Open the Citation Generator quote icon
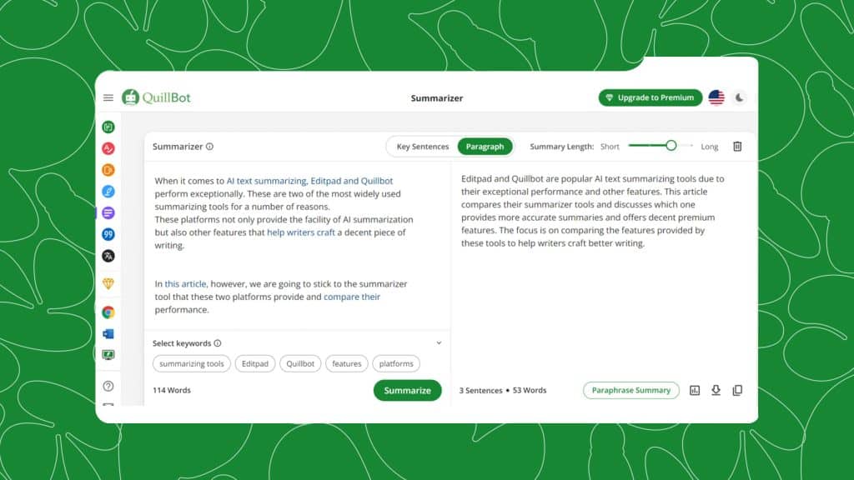This screenshot has height=480, width=854. pos(108,234)
